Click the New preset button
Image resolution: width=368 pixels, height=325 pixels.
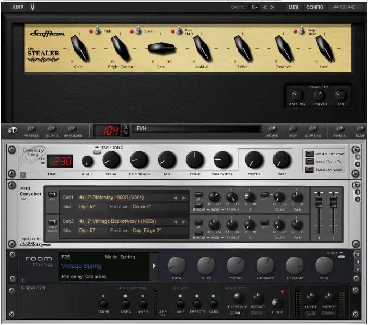pos(292,129)
